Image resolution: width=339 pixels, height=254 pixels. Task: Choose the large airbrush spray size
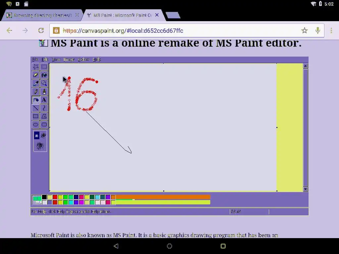tap(40, 146)
